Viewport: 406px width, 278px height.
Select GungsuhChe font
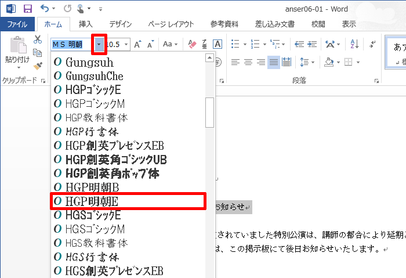point(129,76)
